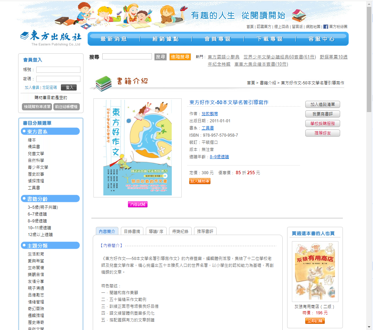Open 客服中心 in navigation bar
373x330 pixels.
point(321,39)
